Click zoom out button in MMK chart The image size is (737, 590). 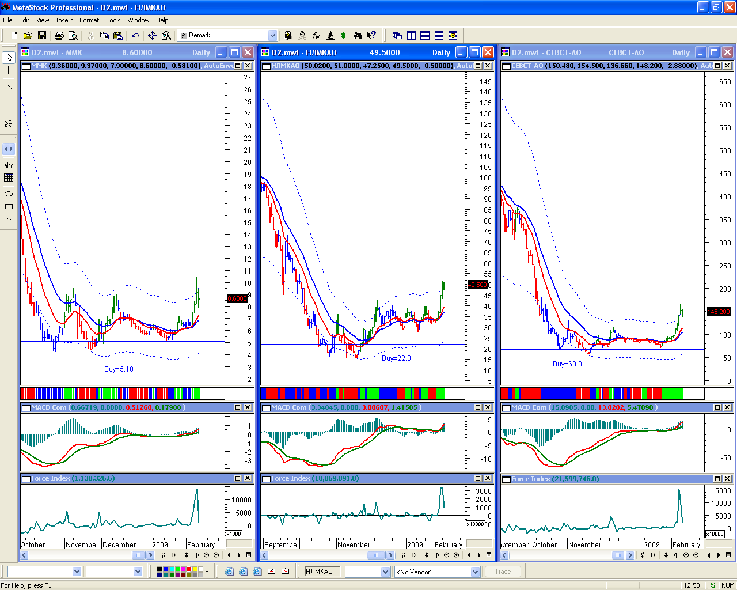click(206, 555)
